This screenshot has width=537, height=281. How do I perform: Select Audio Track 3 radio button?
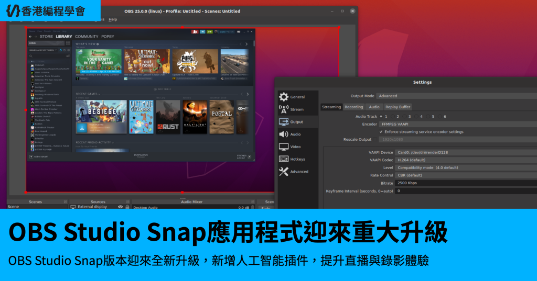click(x=404, y=117)
